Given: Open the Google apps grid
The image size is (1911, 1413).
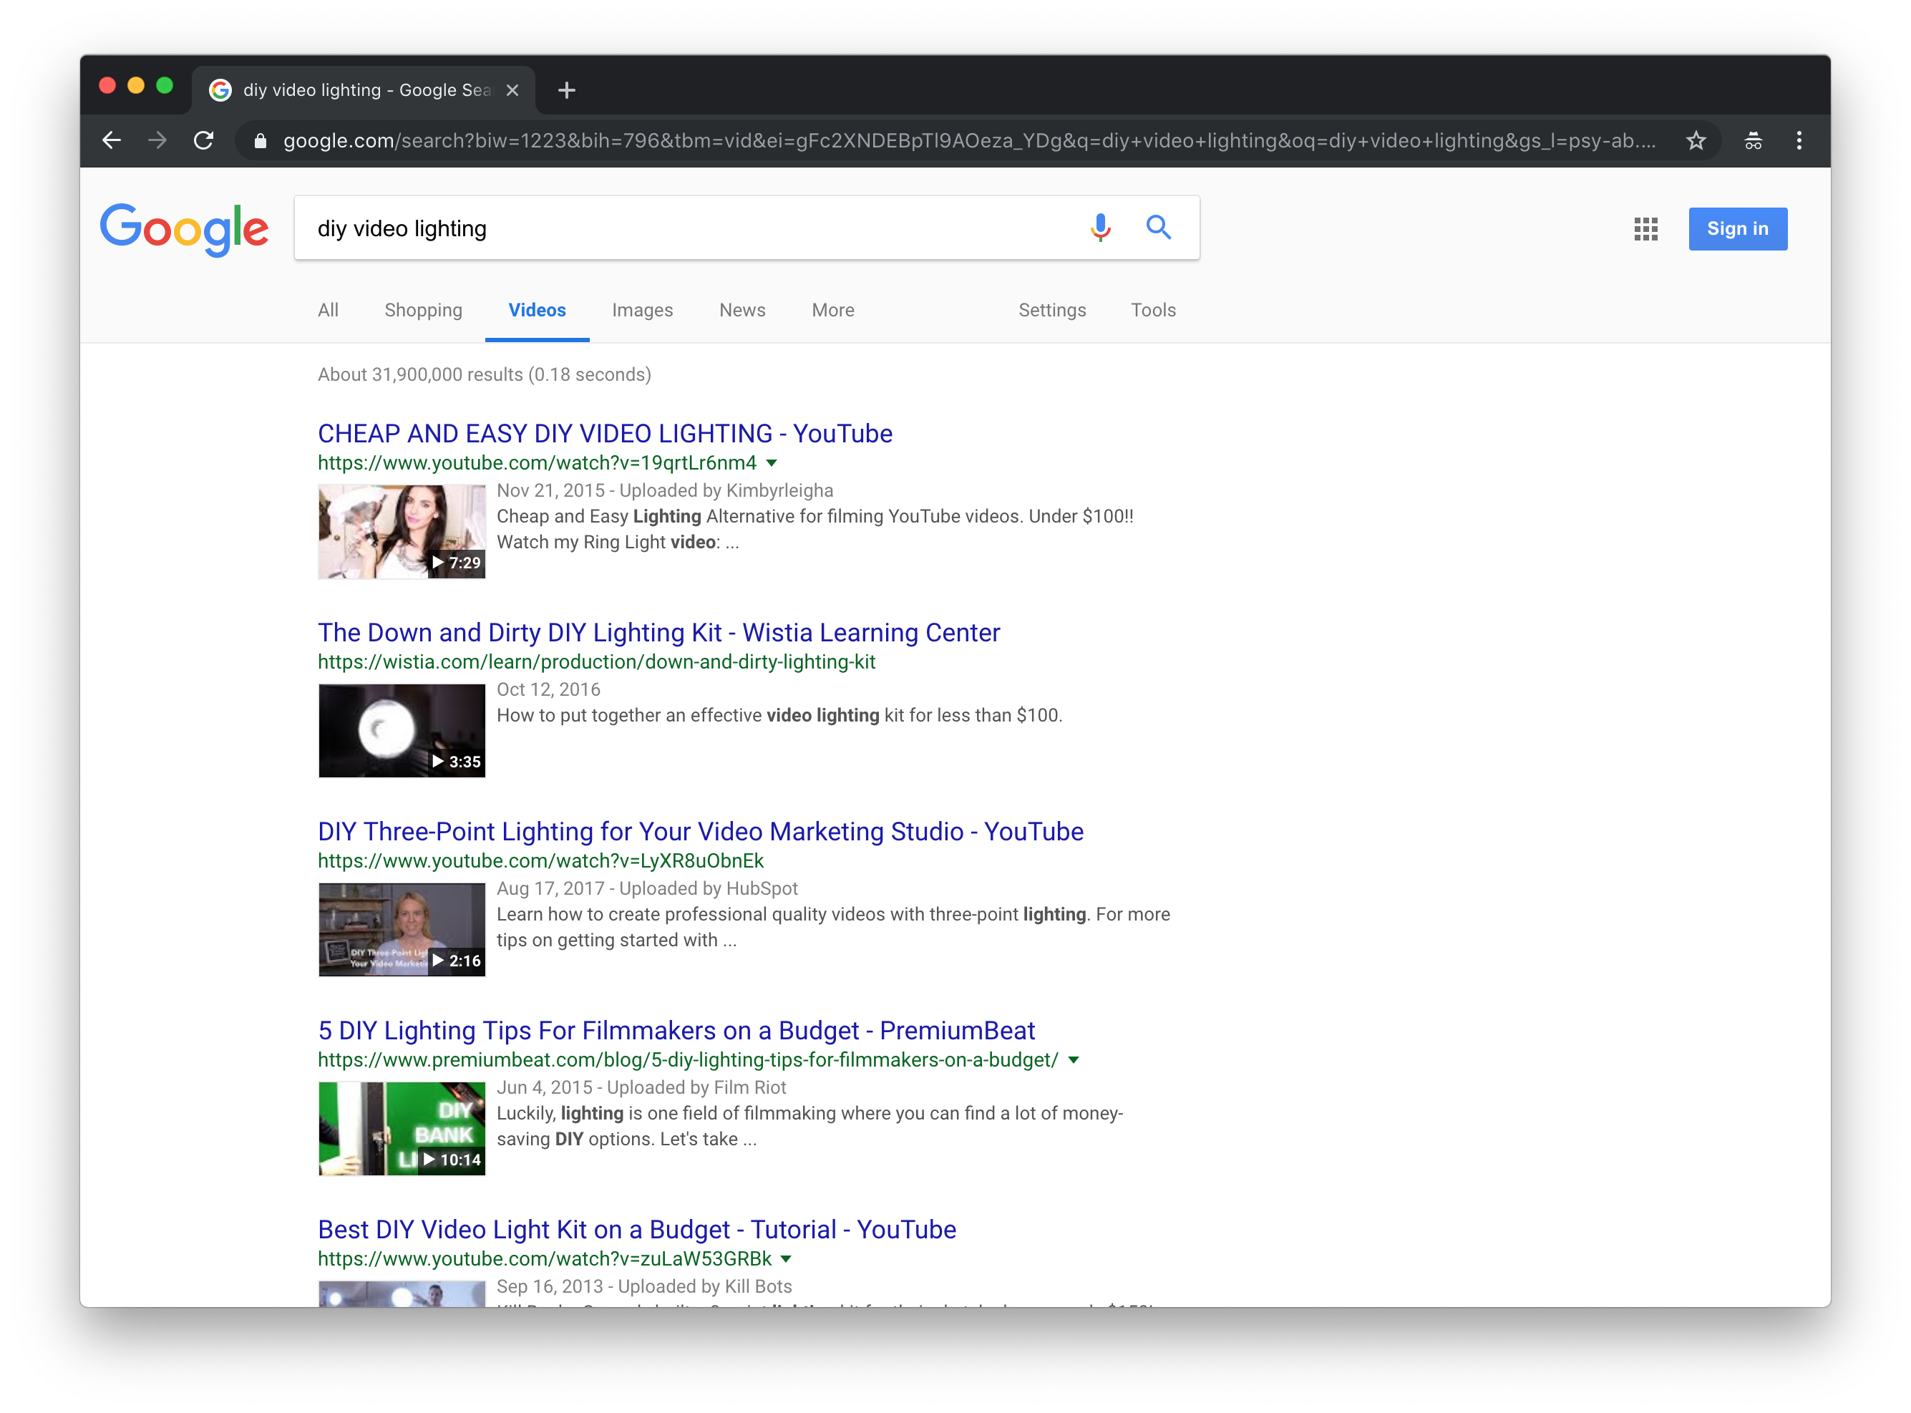Looking at the screenshot, I should [1645, 229].
